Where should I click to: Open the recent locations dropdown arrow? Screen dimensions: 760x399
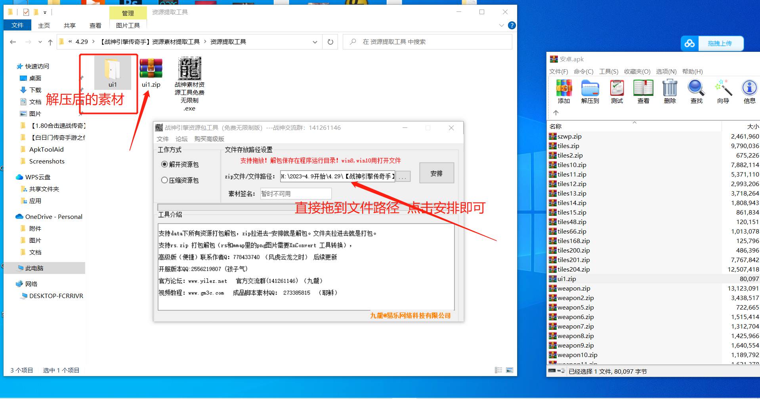pos(40,42)
